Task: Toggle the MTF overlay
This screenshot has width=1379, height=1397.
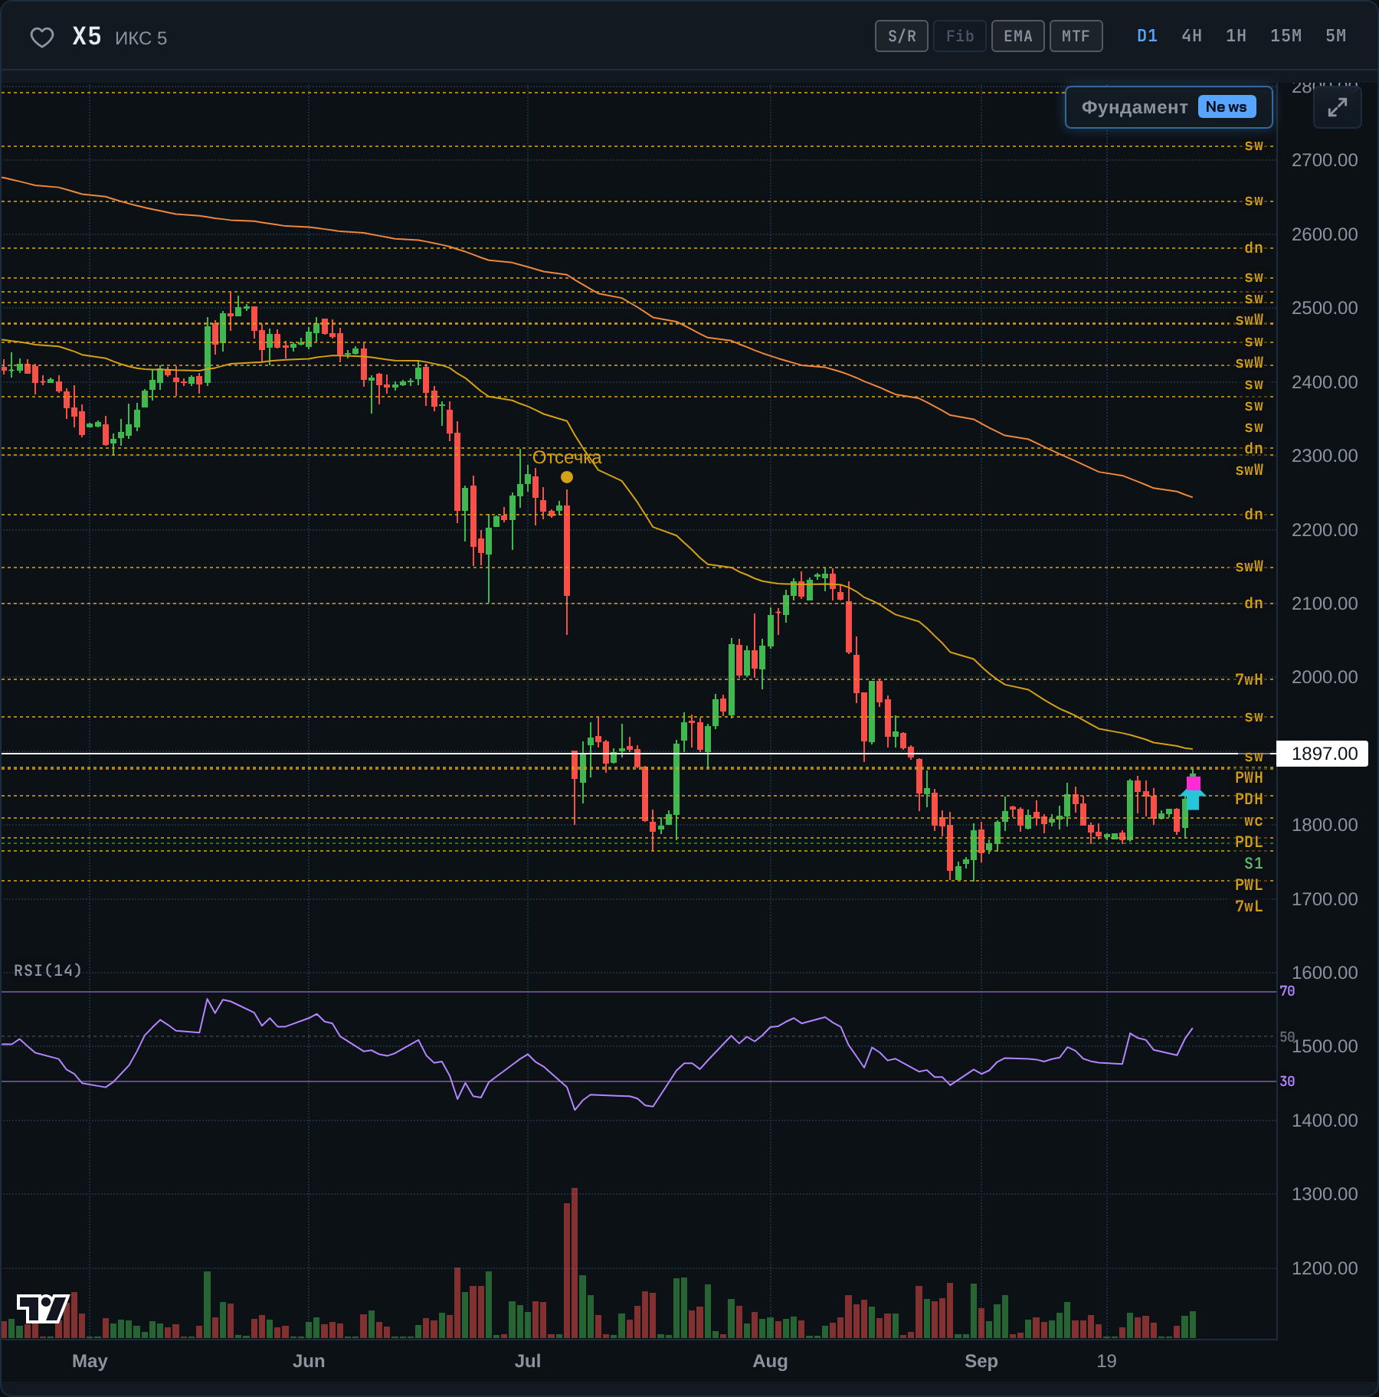Action: [1076, 36]
